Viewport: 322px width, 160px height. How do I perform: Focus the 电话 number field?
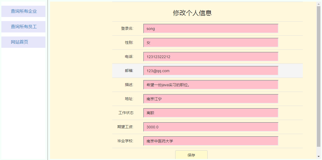coord(211,57)
